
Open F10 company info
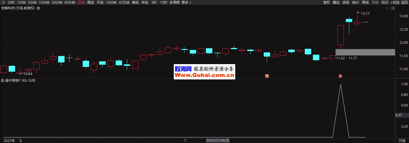(x=375, y=3)
